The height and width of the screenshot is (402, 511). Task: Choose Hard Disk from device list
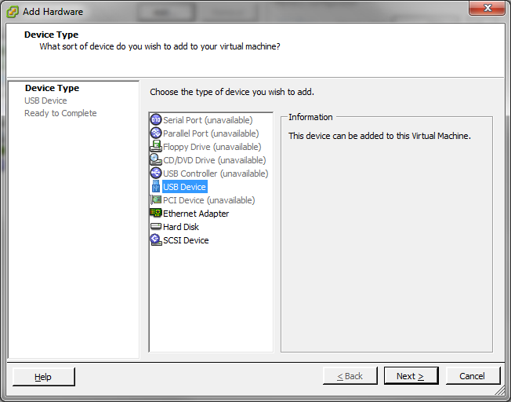coord(181,227)
